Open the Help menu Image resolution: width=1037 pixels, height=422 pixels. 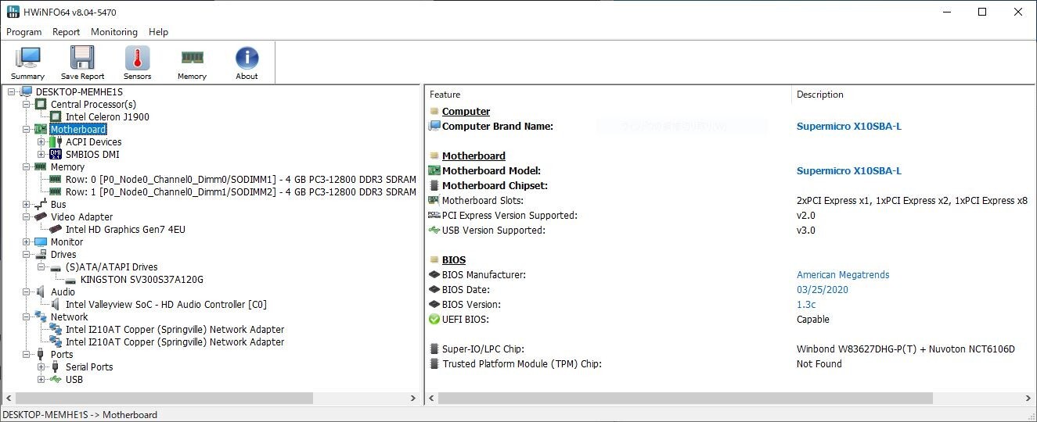159,32
